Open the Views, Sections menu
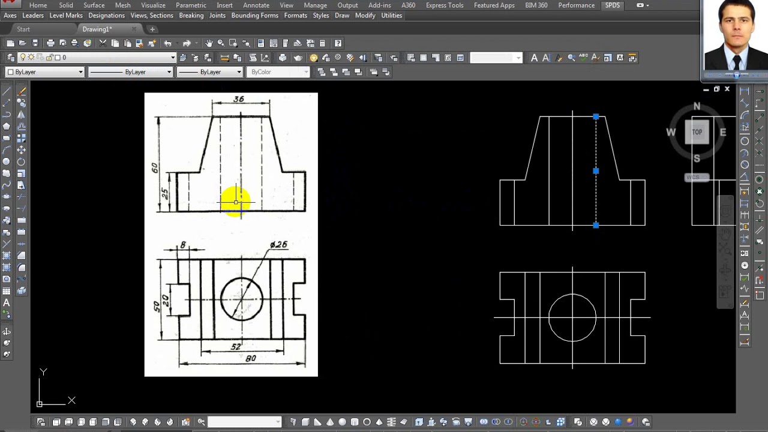Viewport: 768px width, 432px height. point(152,16)
